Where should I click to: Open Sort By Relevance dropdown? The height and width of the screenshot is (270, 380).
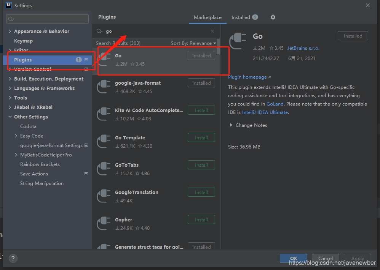193,43
